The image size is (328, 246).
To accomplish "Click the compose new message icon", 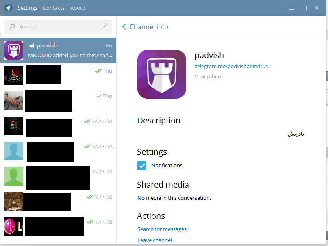I will click(104, 26).
